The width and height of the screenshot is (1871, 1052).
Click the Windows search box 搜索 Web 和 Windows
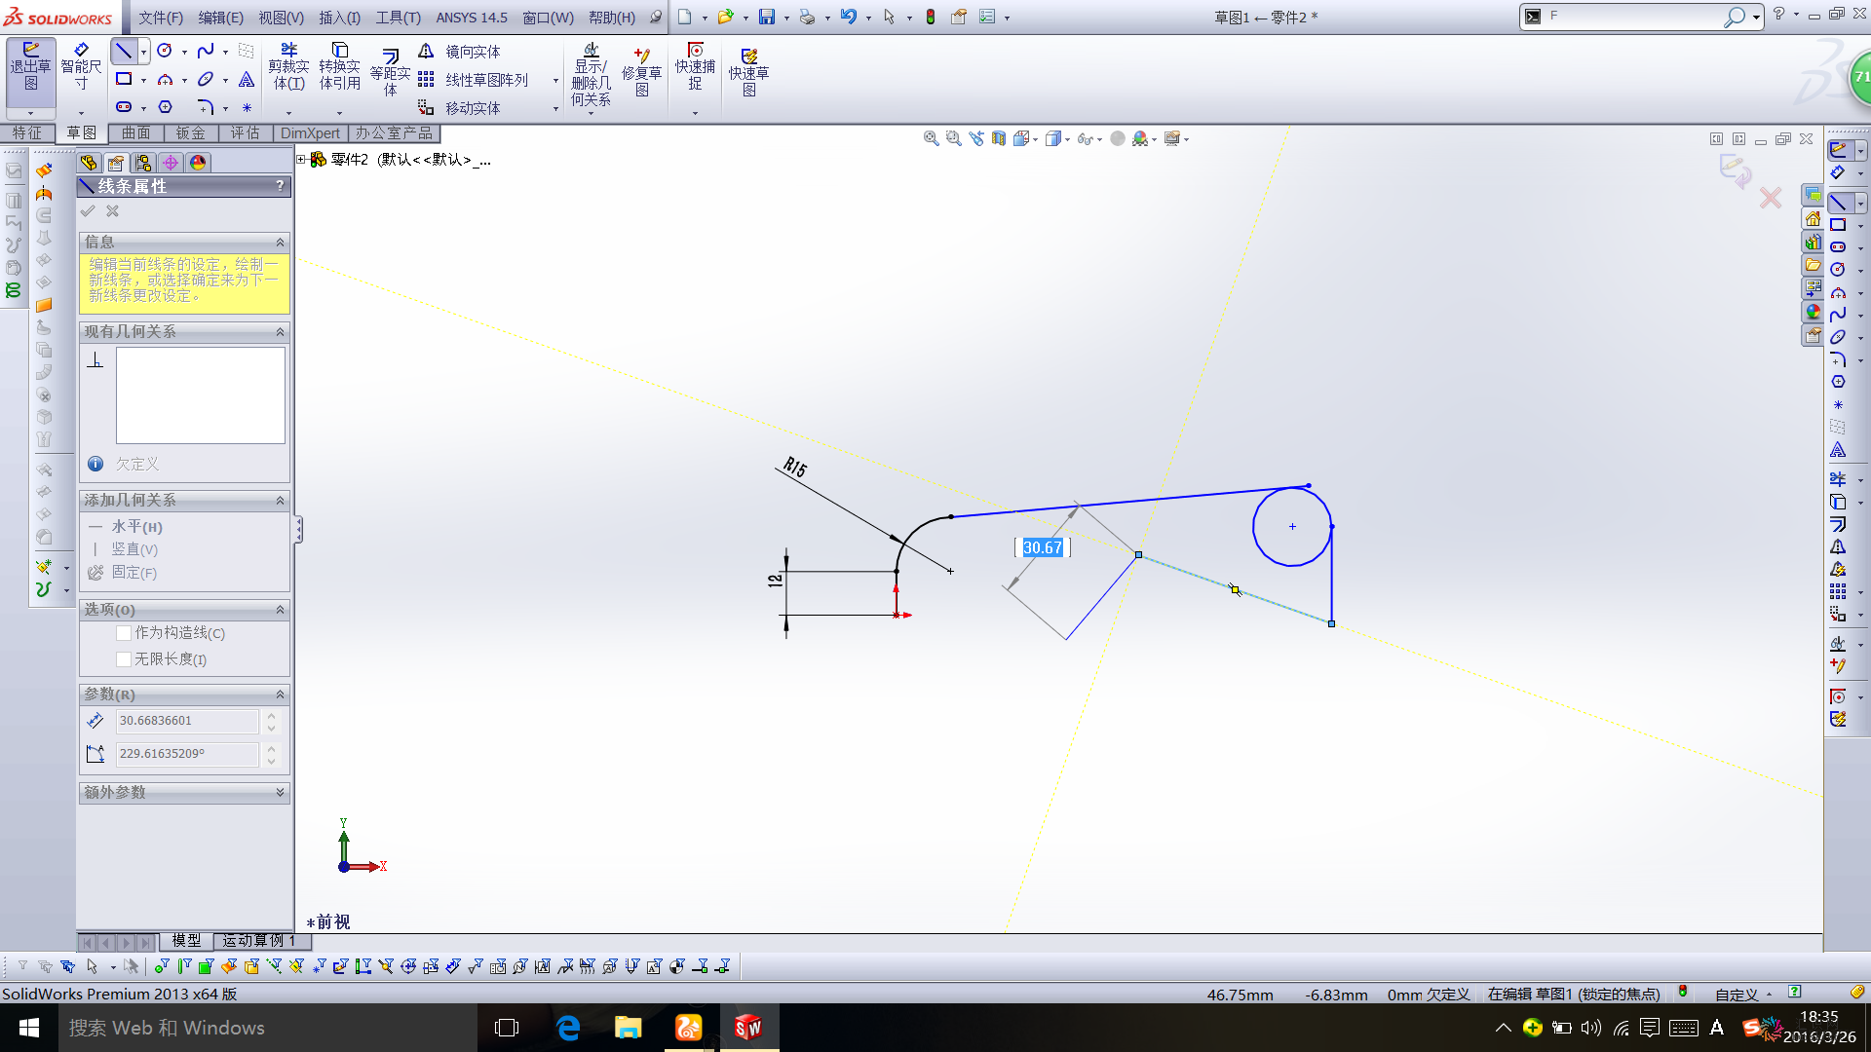click(268, 1028)
